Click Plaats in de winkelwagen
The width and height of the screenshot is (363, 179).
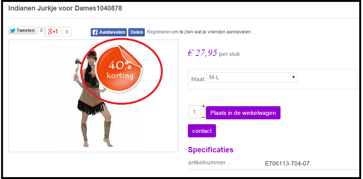(243, 113)
